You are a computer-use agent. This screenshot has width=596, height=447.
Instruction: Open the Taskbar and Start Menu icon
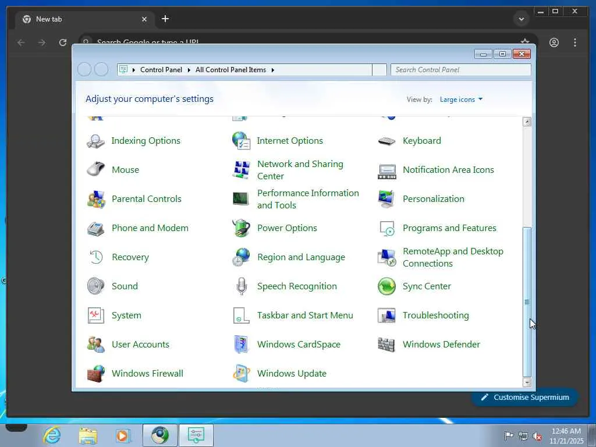[x=241, y=315]
